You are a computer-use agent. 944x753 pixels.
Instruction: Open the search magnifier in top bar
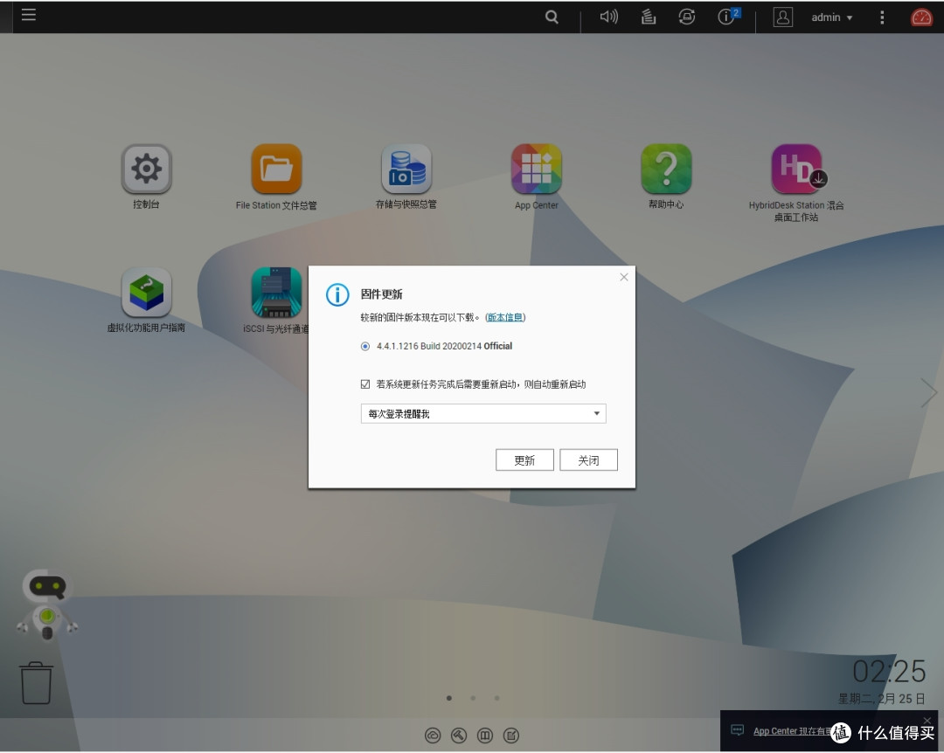click(552, 17)
